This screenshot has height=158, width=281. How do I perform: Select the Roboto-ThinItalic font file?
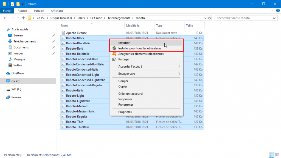[x=78, y=127]
